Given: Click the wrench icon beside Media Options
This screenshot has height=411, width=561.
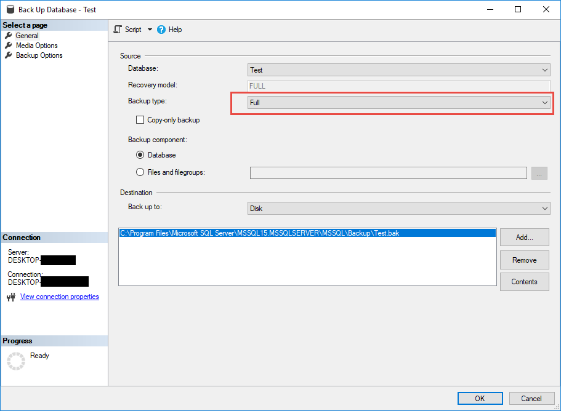Looking at the screenshot, I should point(9,46).
